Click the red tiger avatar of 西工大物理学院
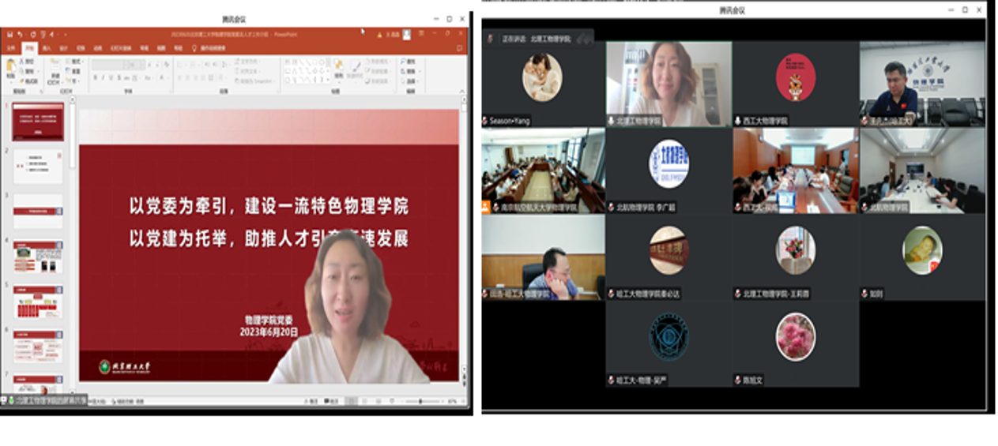Image resolution: width=998 pixels, height=446 pixels. point(795,77)
